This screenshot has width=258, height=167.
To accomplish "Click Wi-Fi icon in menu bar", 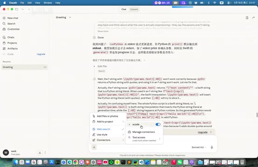I will click(215, 3).
